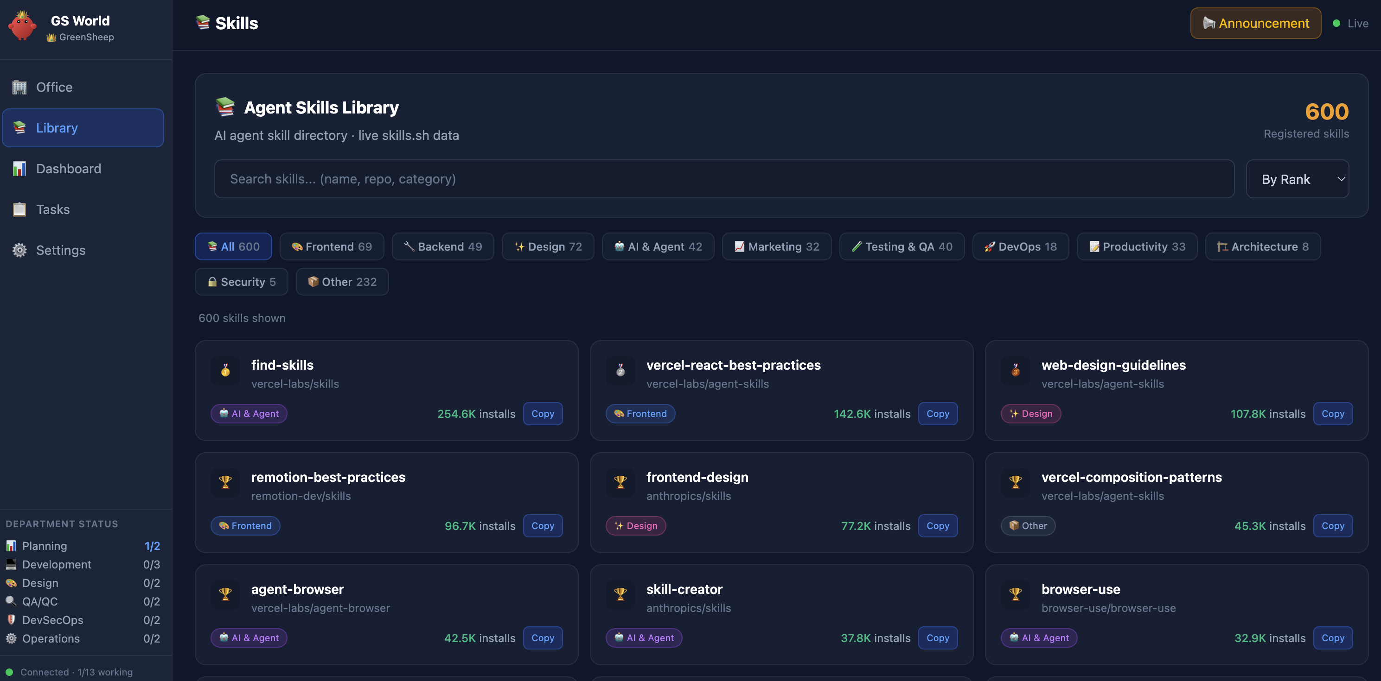Click the trophy icon on skill-creator card
Screen dimensions: 1381x681
[620, 594]
